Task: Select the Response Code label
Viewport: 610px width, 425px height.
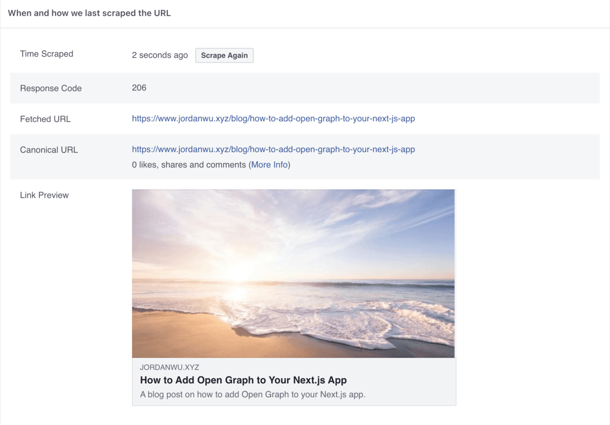Action: pyautogui.click(x=51, y=88)
